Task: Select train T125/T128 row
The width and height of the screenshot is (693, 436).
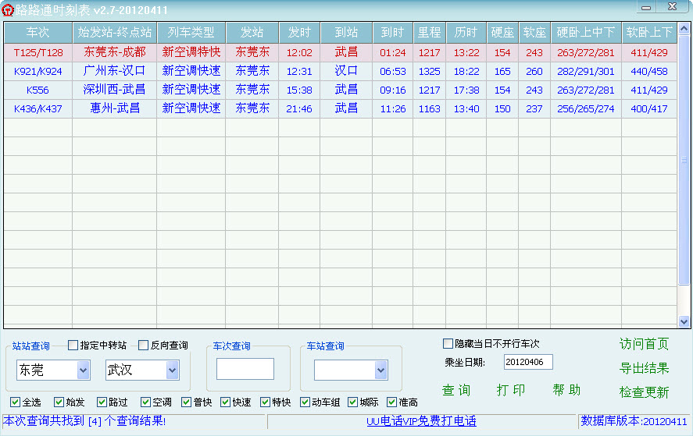Action: click(341, 52)
